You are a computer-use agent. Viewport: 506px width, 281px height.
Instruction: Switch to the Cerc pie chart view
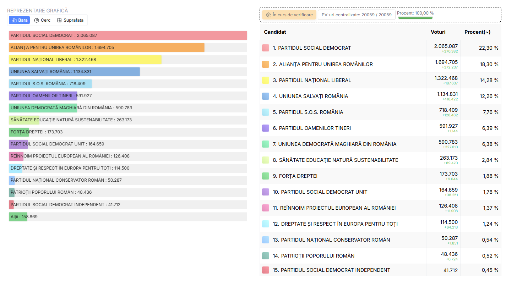(x=42, y=20)
